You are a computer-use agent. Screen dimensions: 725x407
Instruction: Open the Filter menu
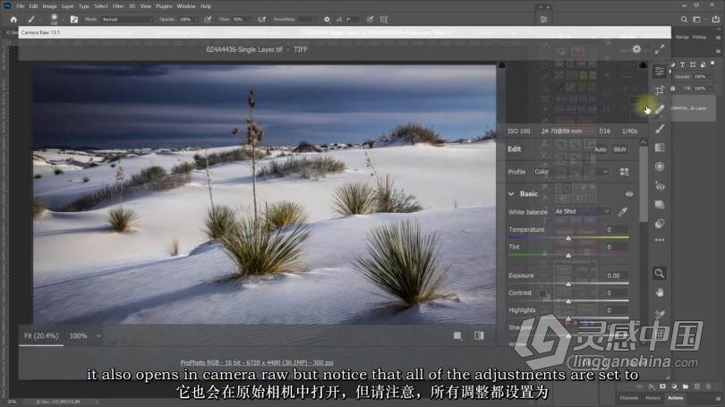pos(118,6)
